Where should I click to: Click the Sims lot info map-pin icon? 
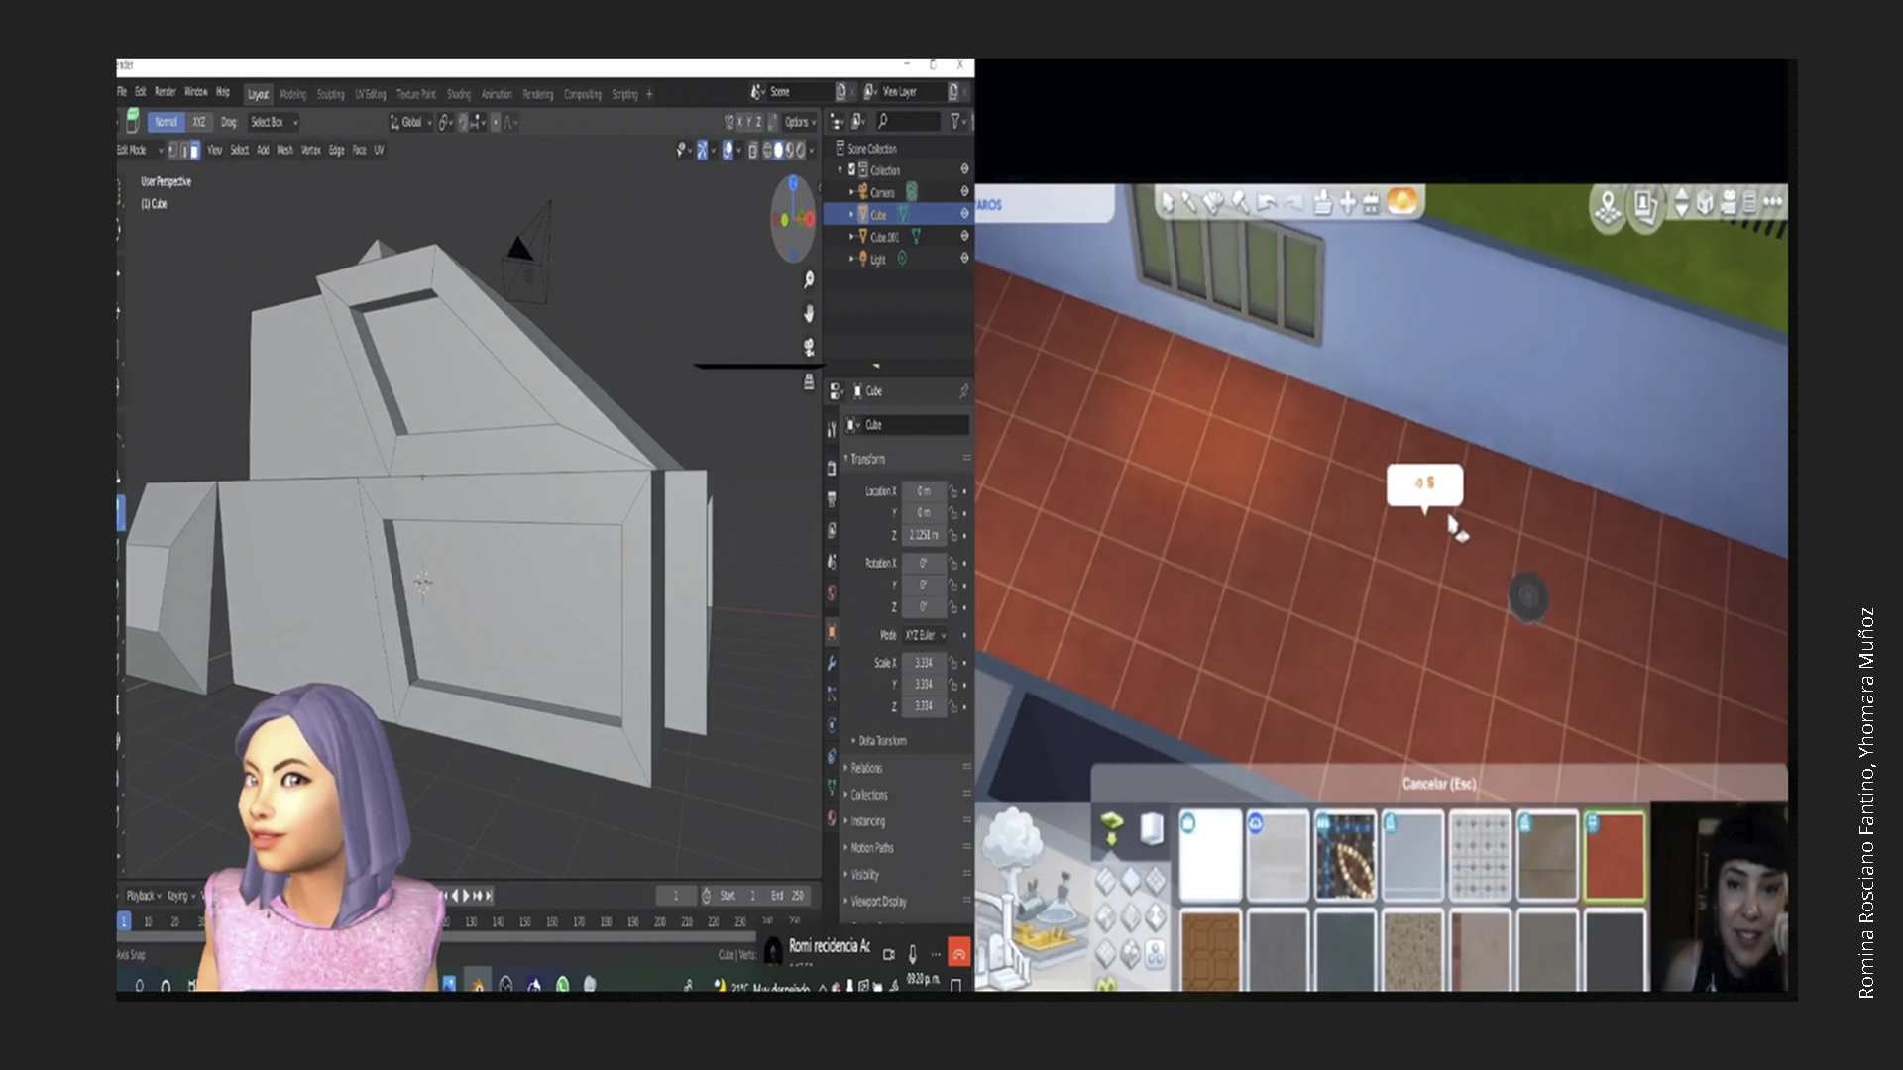coord(1607,207)
